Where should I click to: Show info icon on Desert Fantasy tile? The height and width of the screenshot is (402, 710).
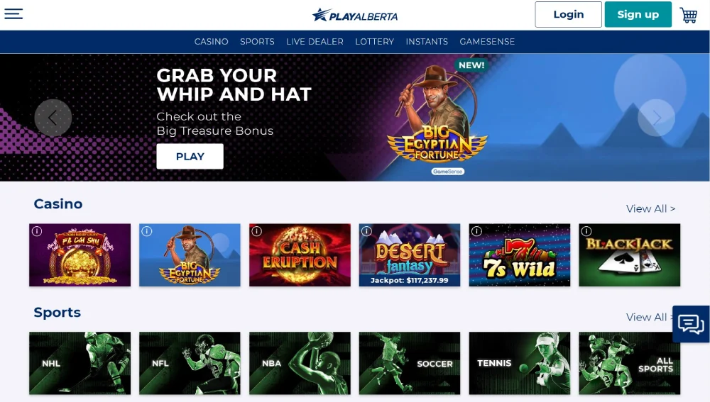367,231
